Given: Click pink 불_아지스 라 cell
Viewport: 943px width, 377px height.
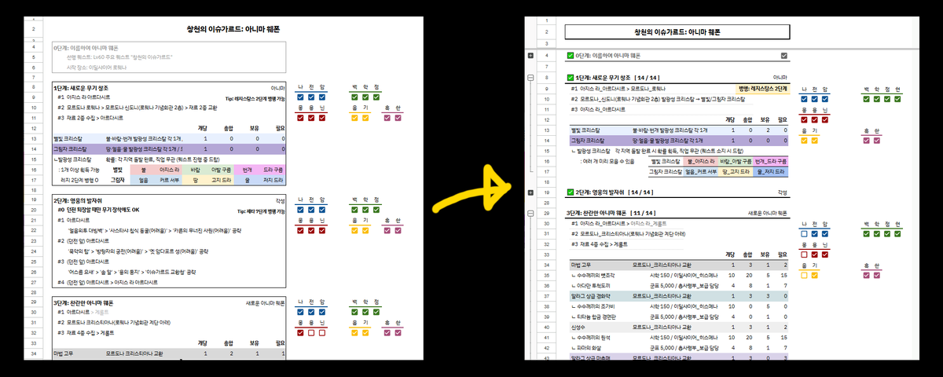Looking at the screenshot, I should (x=701, y=160).
